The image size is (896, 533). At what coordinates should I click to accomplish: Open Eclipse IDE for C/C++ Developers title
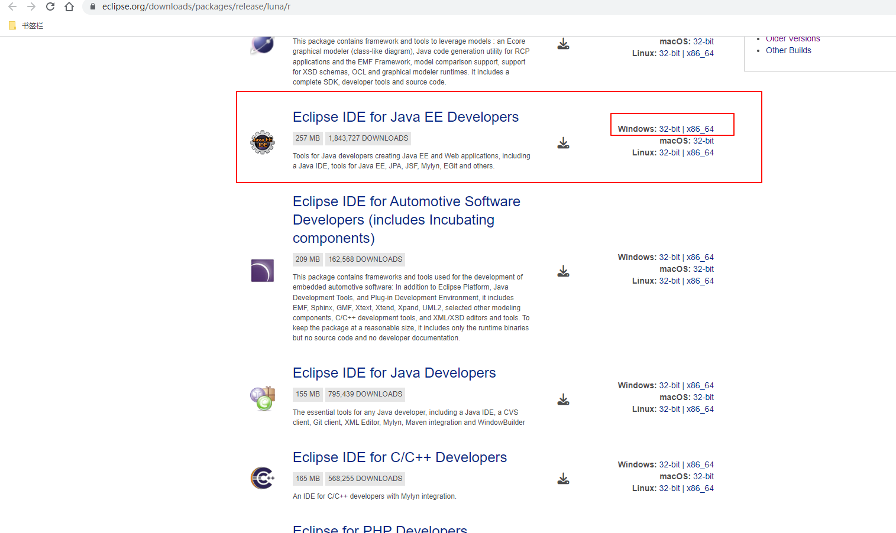400,457
